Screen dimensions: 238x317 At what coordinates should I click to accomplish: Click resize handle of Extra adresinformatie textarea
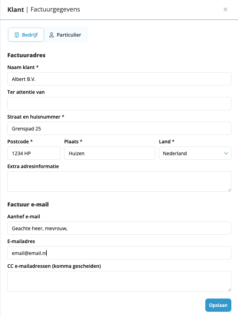(229, 190)
